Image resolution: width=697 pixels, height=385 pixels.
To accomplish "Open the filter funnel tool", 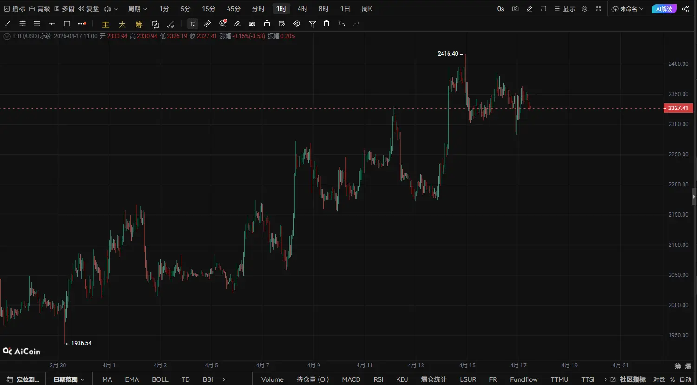I will pyautogui.click(x=313, y=24).
